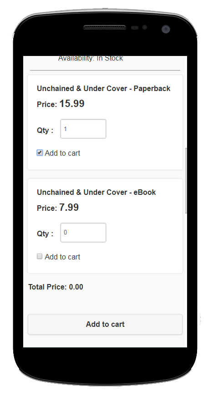Click the large Add to cart button

click(105, 324)
